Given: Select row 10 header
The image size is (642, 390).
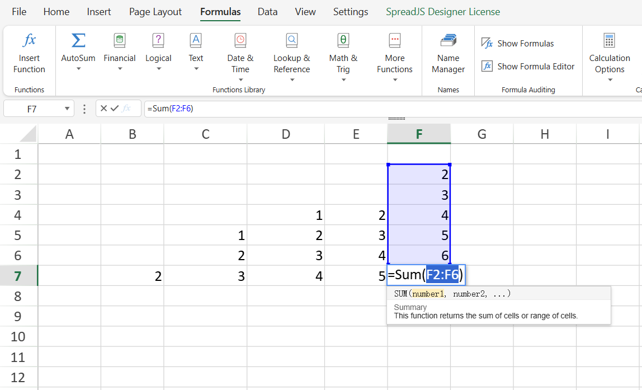Looking at the screenshot, I should [x=18, y=336].
